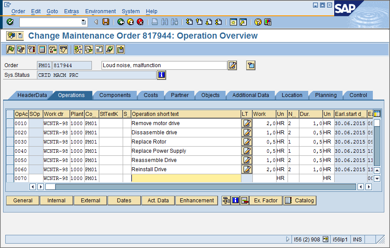Click the clipboard icon in application toolbar
The height and width of the screenshot is (248, 390).
[x=120, y=50]
